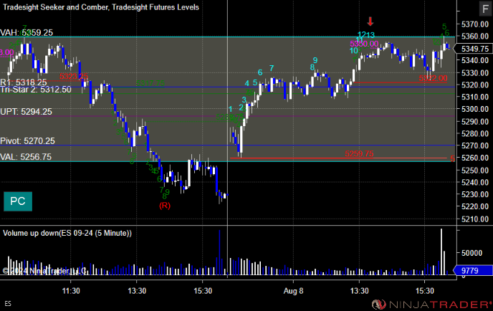Click the VAL: 5256.75 level label

[26, 157]
